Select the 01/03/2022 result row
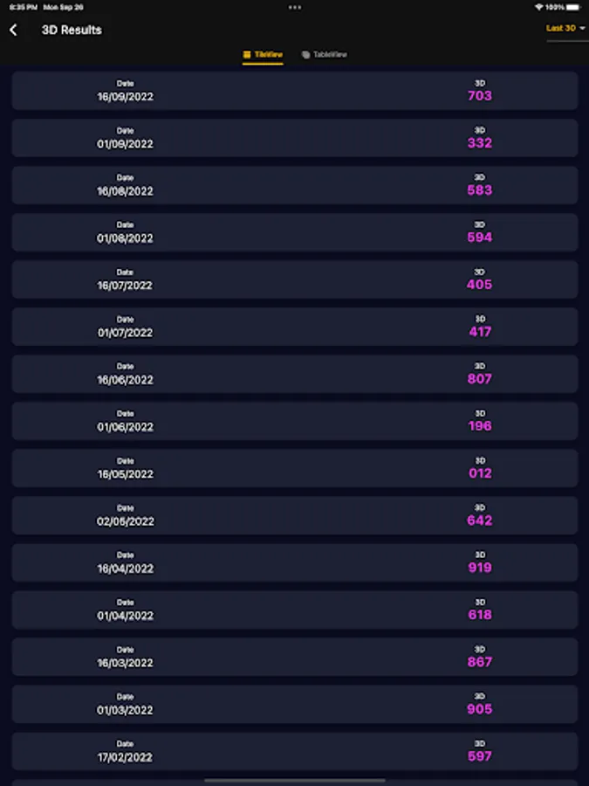 coord(295,704)
